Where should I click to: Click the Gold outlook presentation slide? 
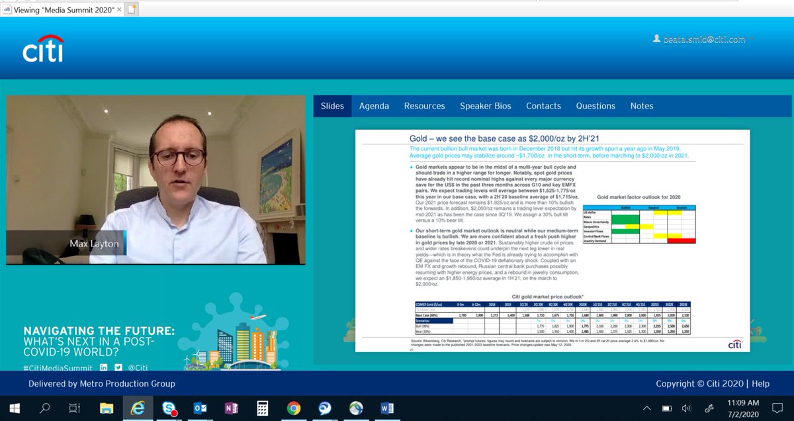[552, 240]
